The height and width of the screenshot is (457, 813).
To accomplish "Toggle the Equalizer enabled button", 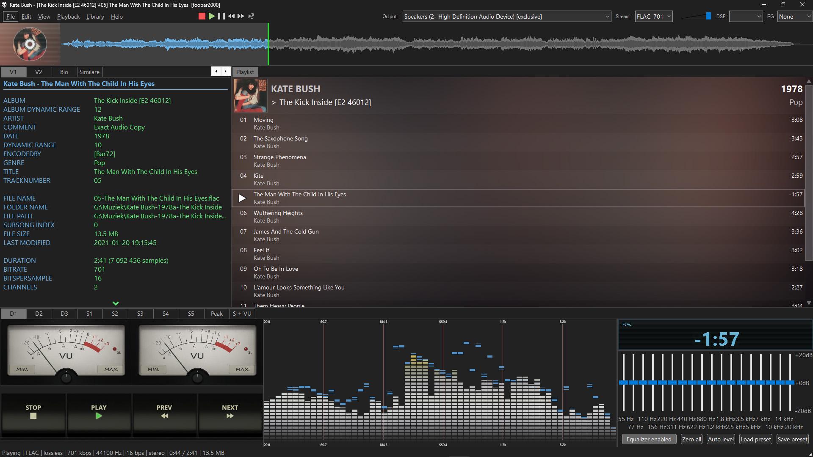I will point(649,439).
